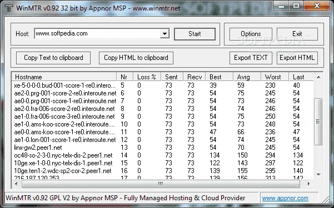334x208 pixels.
Task: Click Nr cell 12
Action: [x=124, y=140]
